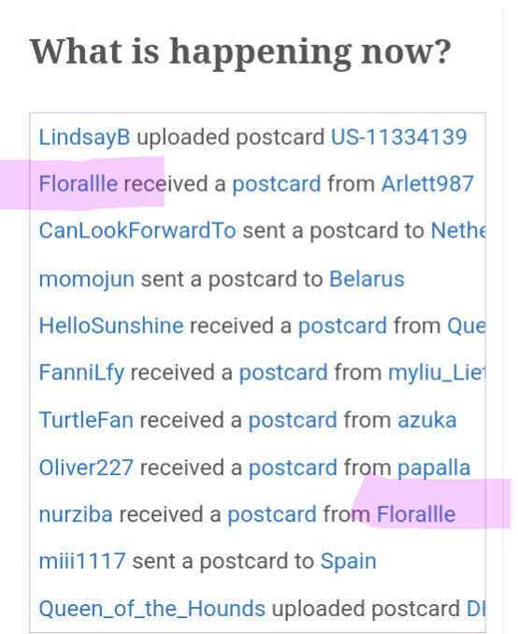518x634 pixels.
Task: Visit Arlett987 user profile
Action: point(427,184)
